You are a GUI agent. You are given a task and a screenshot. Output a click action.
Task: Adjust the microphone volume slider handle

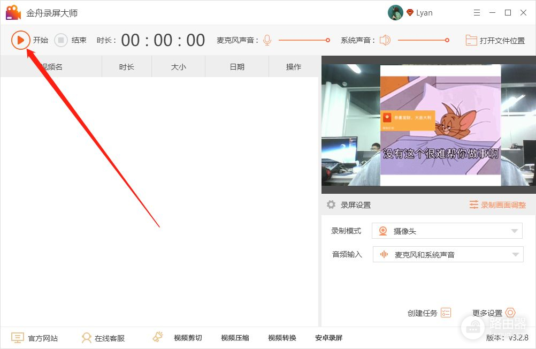(328, 40)
